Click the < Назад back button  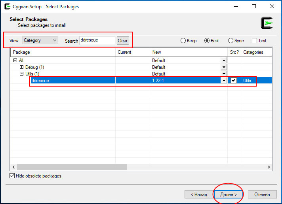(199, 195)
